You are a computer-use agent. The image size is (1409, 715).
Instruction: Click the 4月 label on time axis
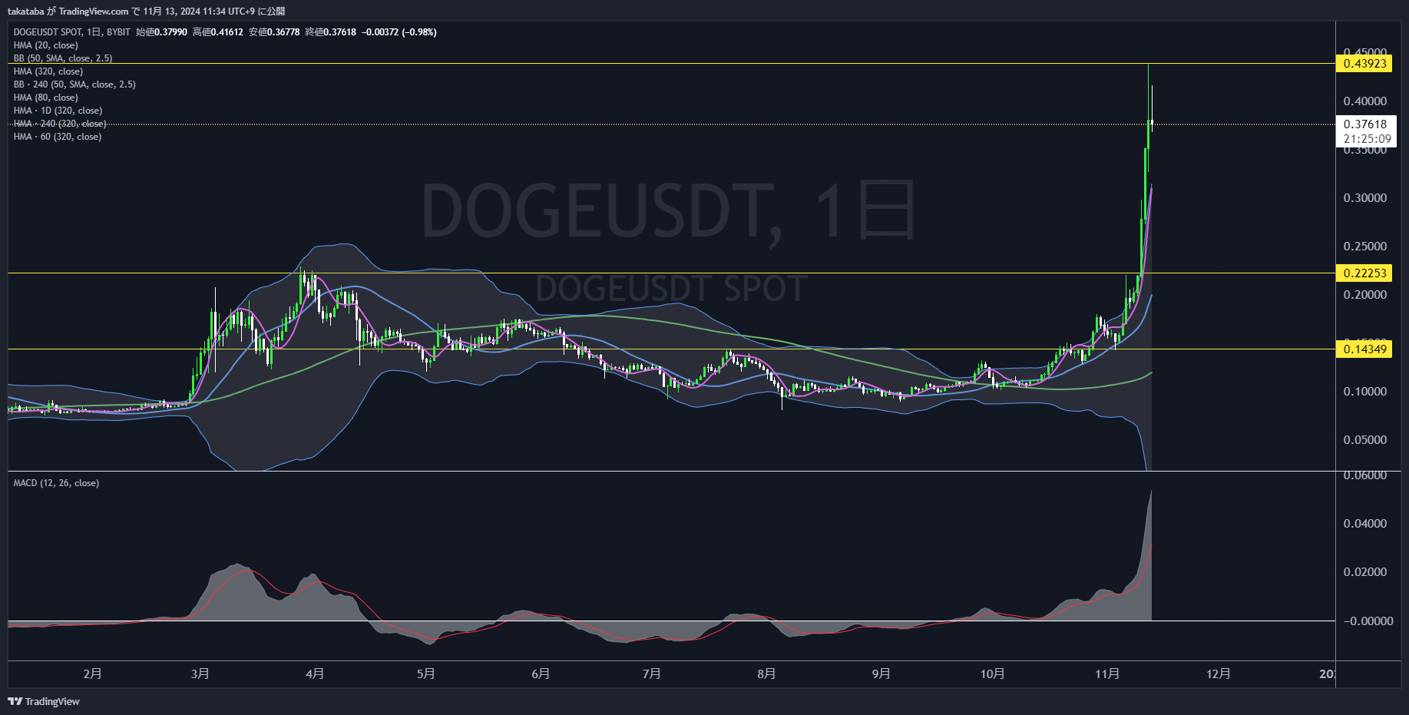314,674
